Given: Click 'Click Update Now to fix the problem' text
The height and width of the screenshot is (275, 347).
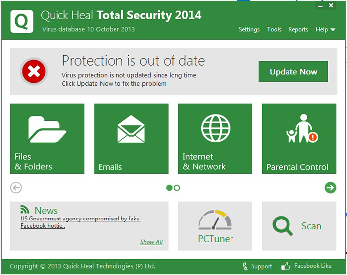Looking at the screenshot, I should (114, 84).
